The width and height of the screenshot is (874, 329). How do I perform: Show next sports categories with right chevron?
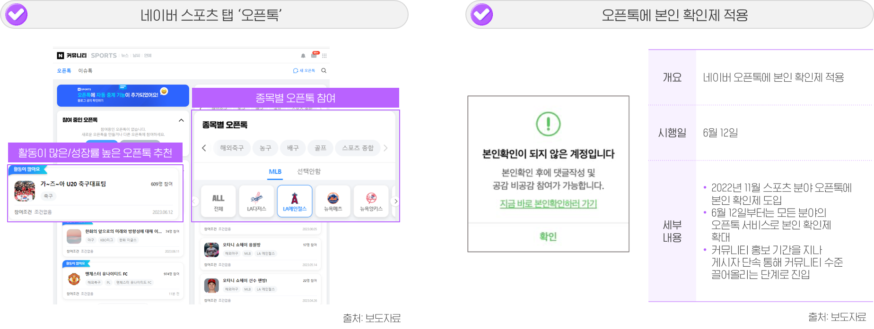point(386,148)
